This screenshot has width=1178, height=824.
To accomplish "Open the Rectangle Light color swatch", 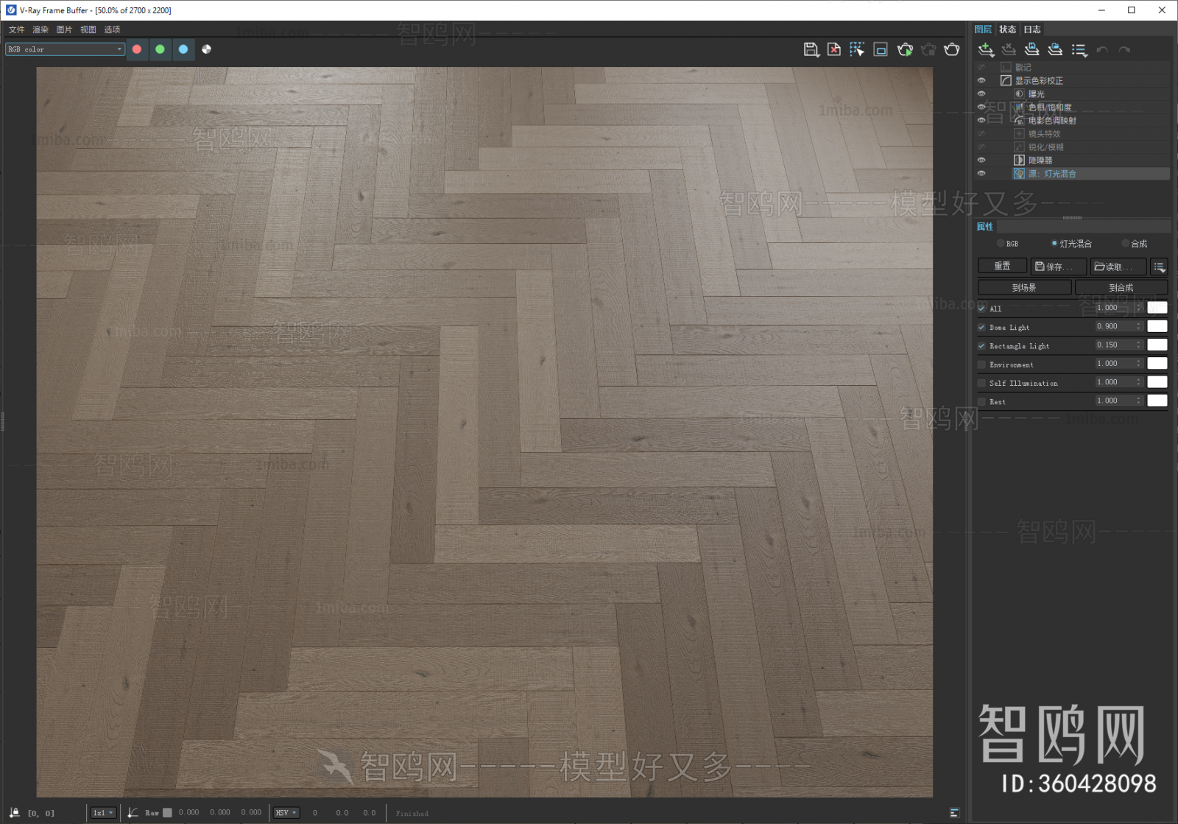I will click(1157, 345).
